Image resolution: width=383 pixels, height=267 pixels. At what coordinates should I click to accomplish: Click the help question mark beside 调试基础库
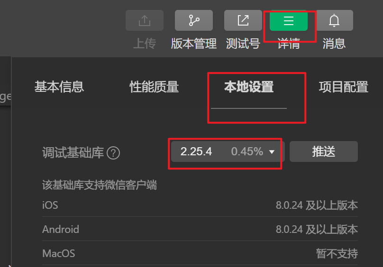113,153
